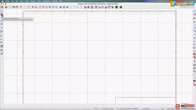Open Schematic Setup from the top toolbar

click(6, 7)
